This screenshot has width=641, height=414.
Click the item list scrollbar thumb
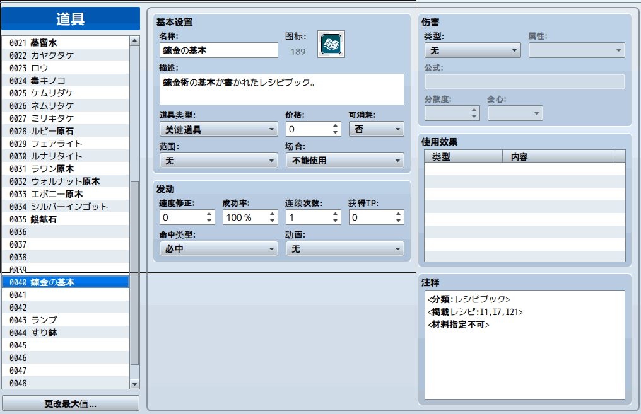coord(134,273)
